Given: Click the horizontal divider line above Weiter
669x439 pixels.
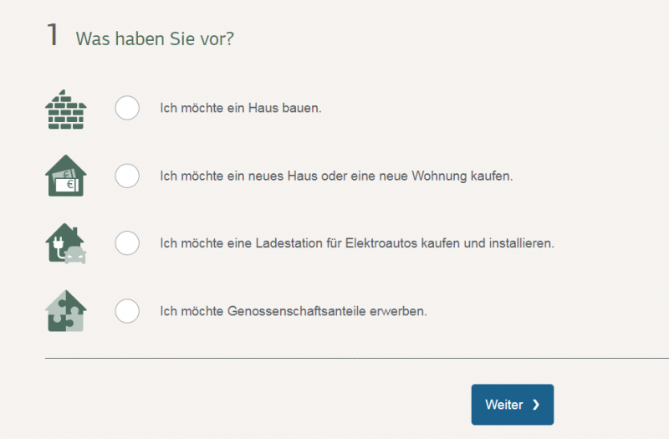Looking at the screenshot, I should (334, 358).
